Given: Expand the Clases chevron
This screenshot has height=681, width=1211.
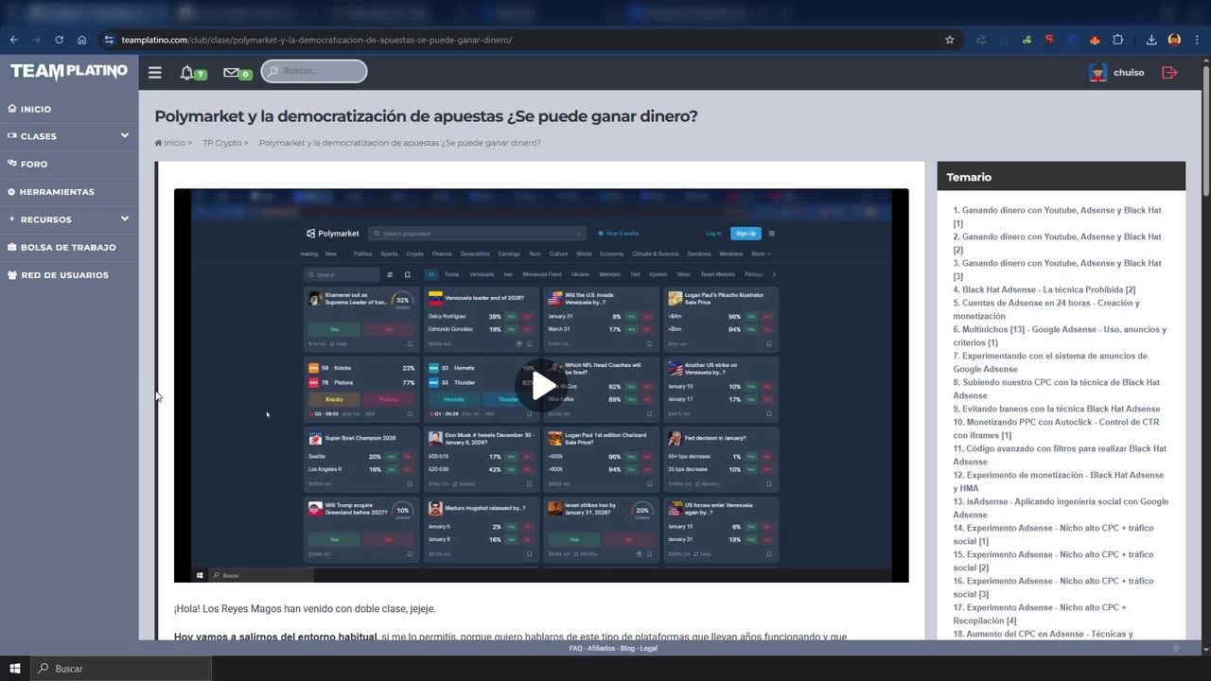Looking at the screenshot, I should (125, 135).
